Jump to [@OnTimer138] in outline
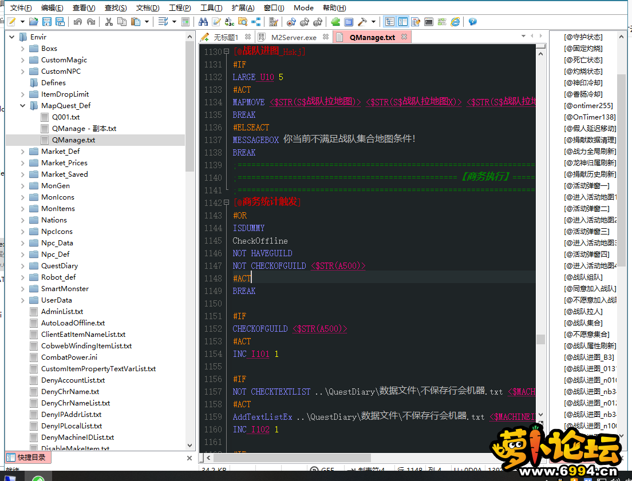 (x=590, y=117)
